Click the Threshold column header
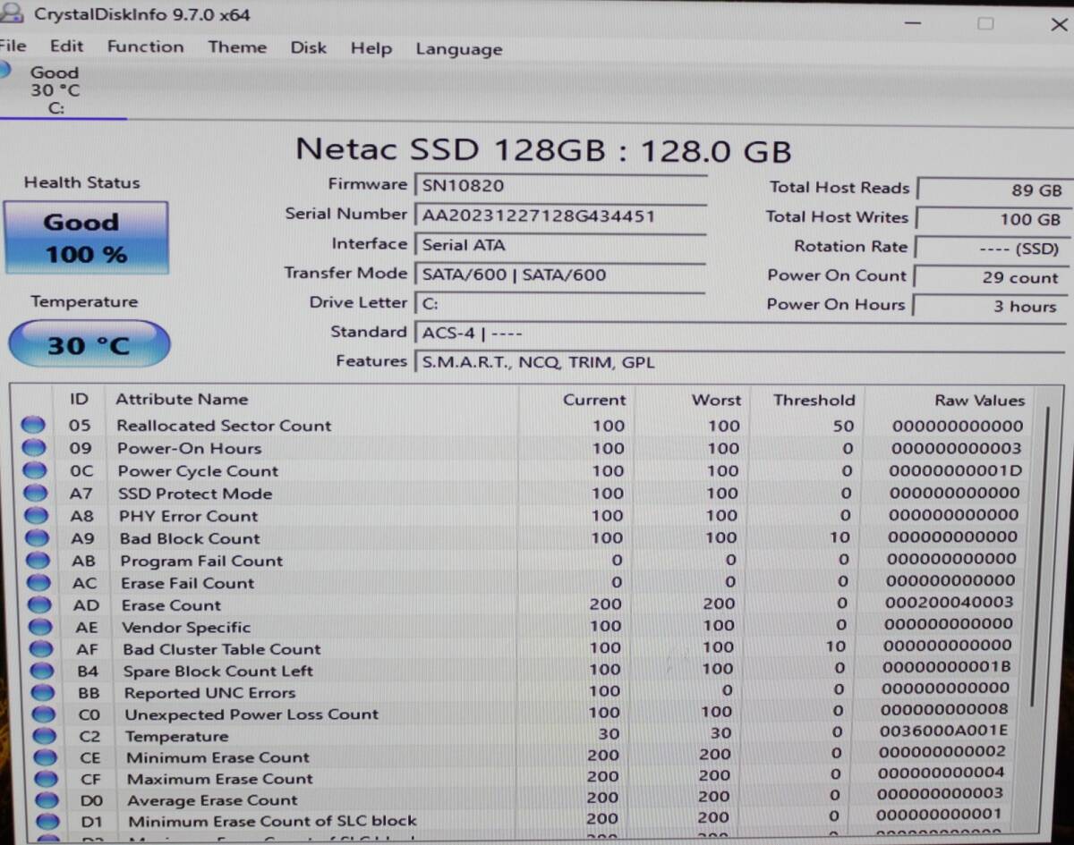The height and width of the screenshot is (845, 1074). click(814, 400)
